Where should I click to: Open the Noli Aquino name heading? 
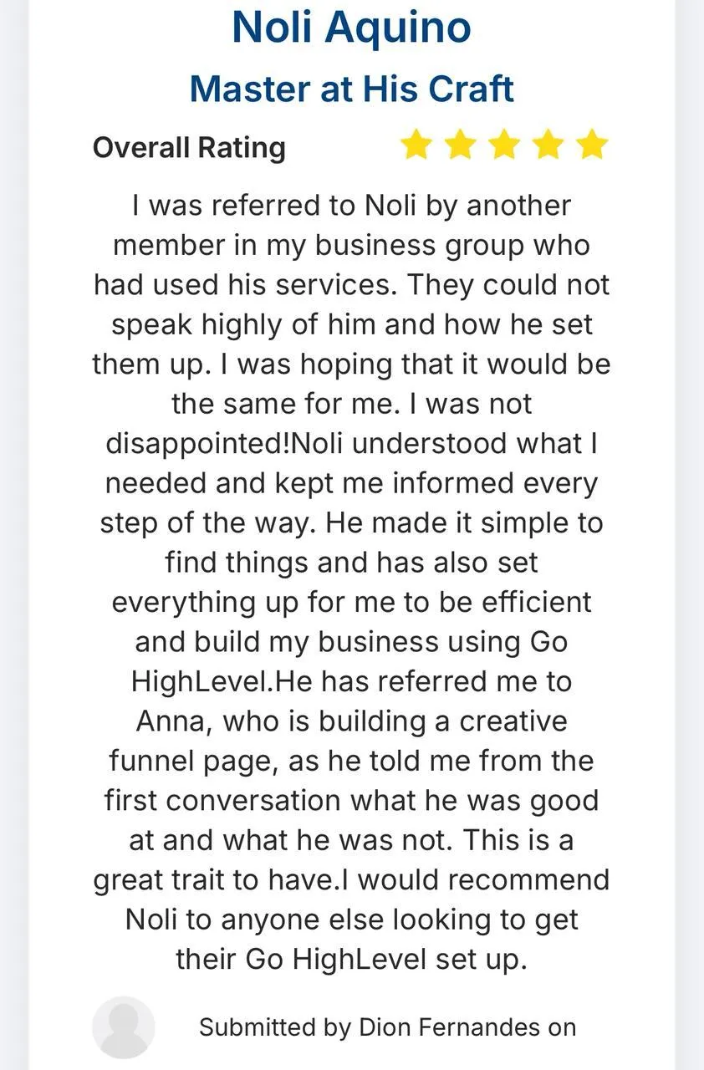click(352, 26)
